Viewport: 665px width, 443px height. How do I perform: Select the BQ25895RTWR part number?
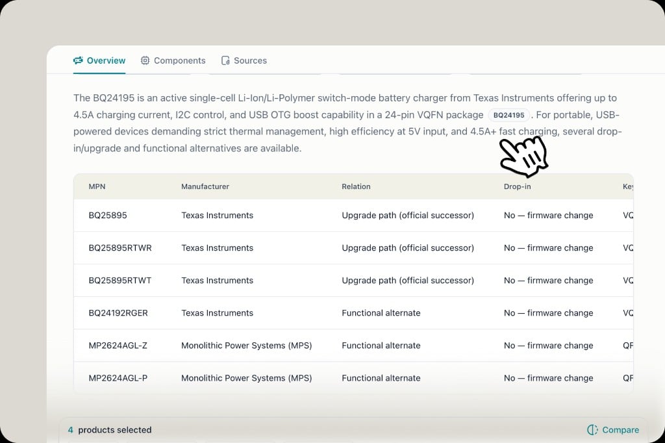(x=120, y=248)
